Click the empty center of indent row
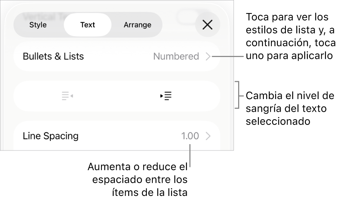Screen dimensions: 344x203 (117, 96)
